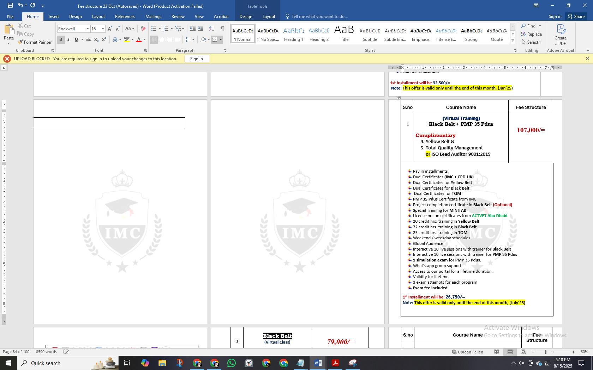Increase font size with Grow Font icon
This screenshot has height=370, width=593.
click(110, 29)
